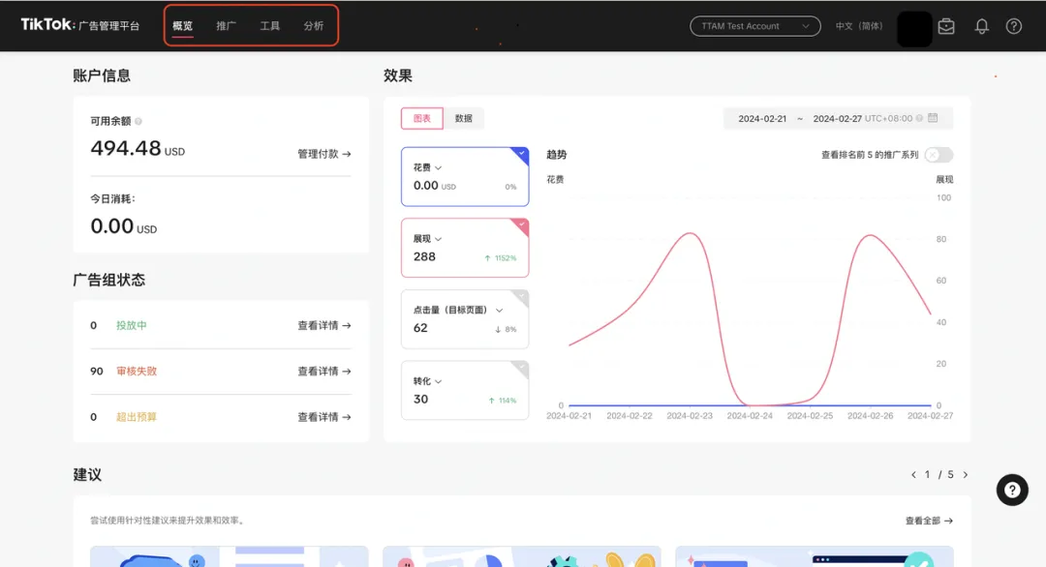Click the help question mark in the header
This screenshot has height=567, width=1046.
coord(1013,26)
